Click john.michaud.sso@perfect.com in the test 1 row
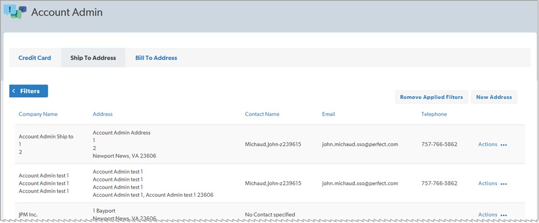 [x=360, y=183]
